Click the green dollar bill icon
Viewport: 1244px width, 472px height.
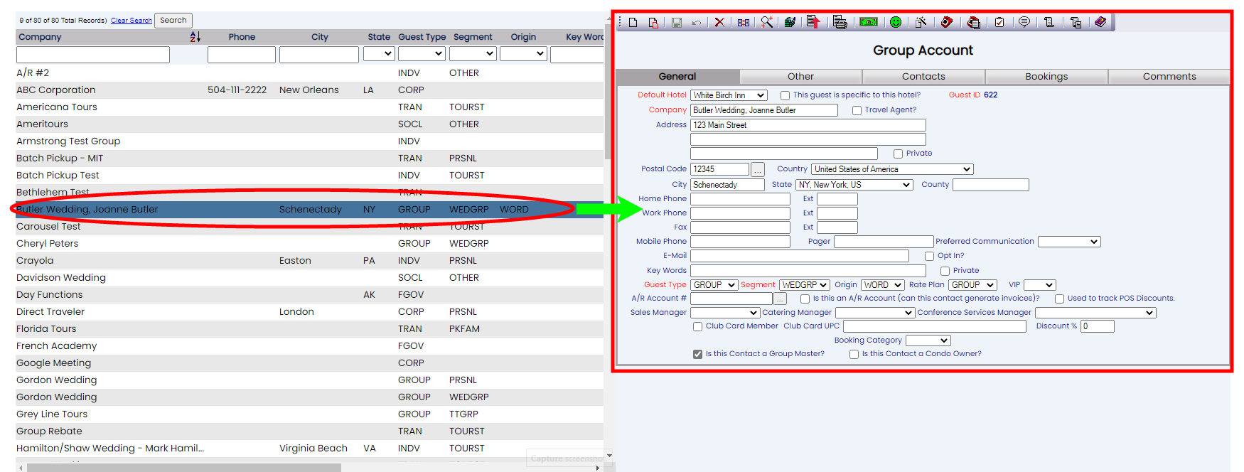(x=868, y=23)
